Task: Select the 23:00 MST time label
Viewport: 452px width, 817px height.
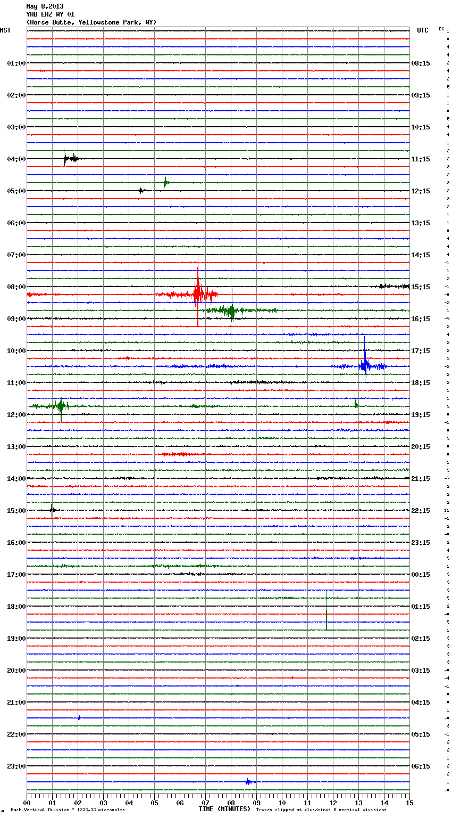Action: tap(16, 766)
